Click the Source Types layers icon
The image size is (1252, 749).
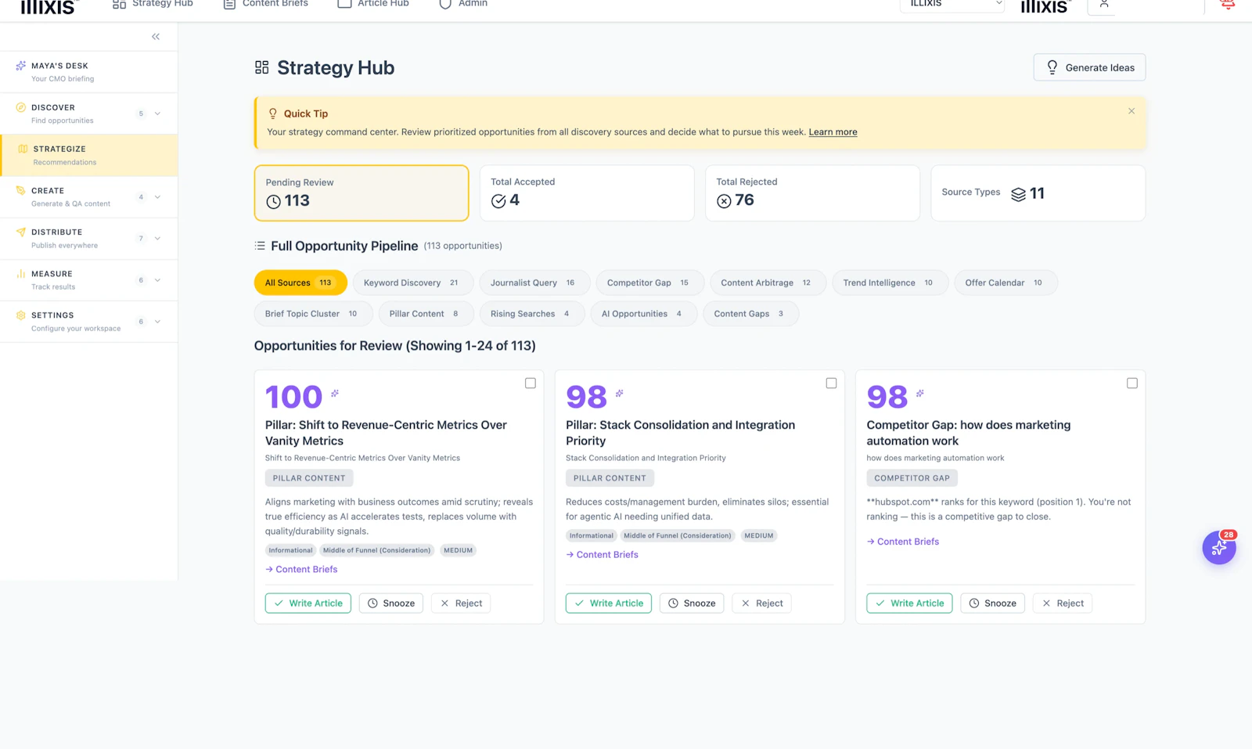pos(1018,194)
